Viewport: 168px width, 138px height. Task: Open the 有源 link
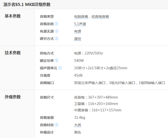coord(78,31)
